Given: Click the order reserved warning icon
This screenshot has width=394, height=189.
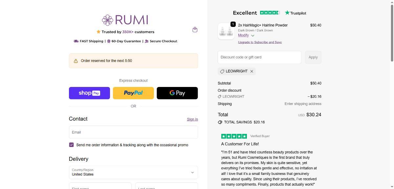Looking at the screenshot, I should click(x=76, y=61).
